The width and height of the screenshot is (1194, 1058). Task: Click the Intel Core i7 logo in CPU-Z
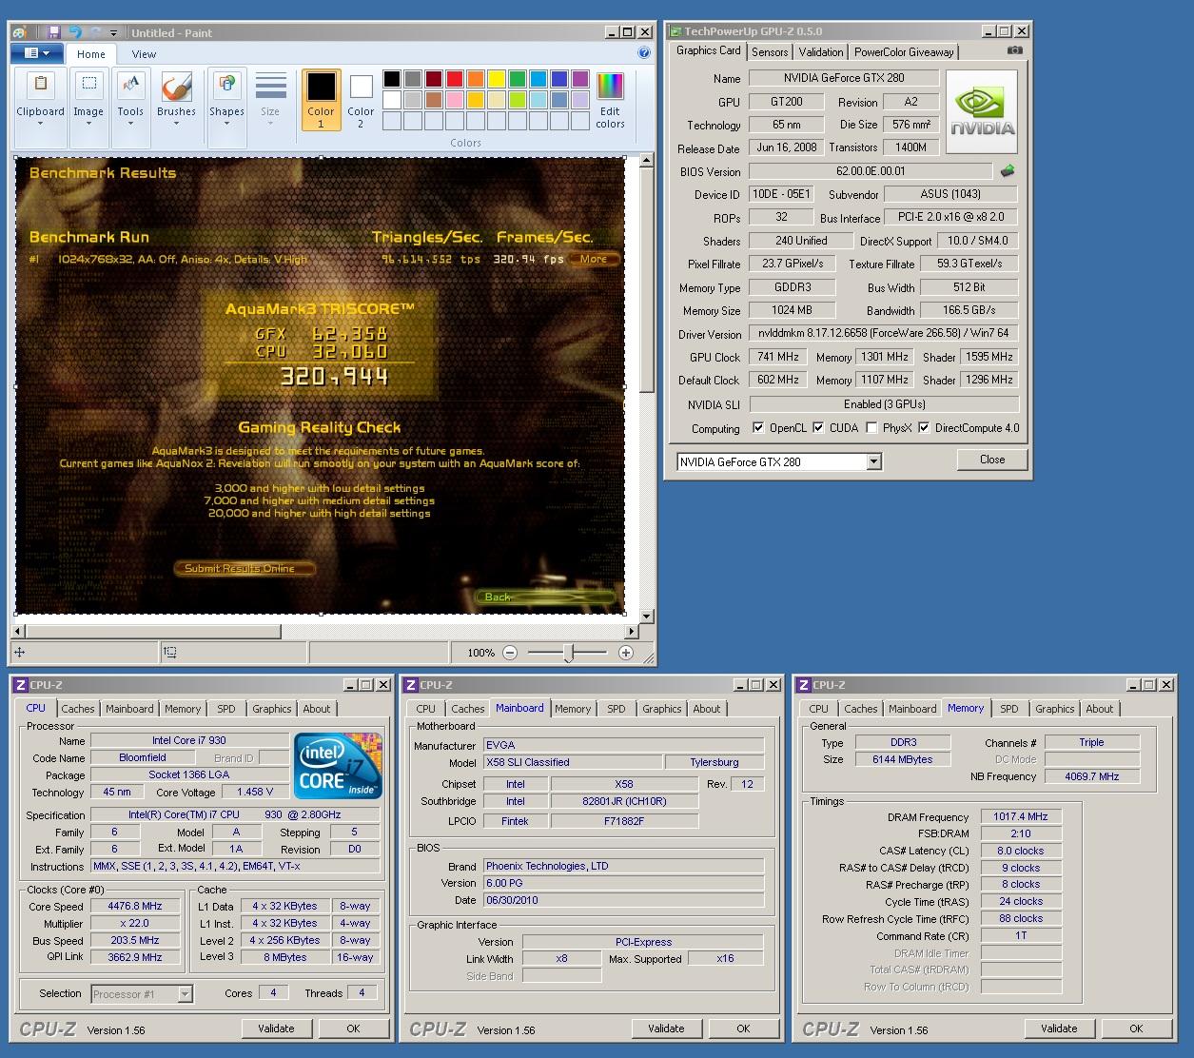pyautogui.click(x=338, y=764)
